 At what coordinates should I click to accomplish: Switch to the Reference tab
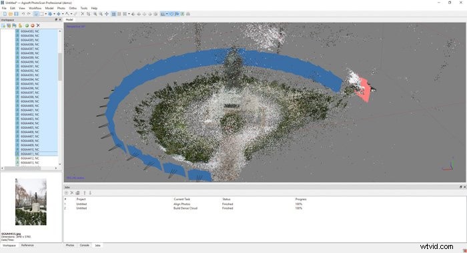[x=27, y=245]
